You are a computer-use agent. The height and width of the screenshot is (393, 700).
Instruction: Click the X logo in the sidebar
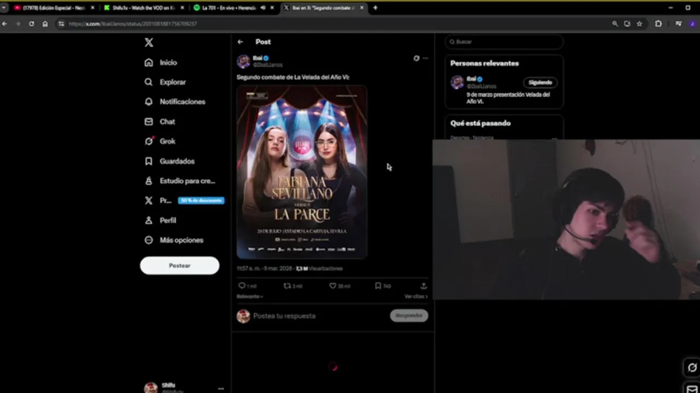point(149,43)
